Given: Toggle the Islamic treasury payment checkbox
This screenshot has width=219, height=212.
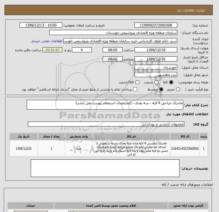Looking at the screenshot, I should [x=135, y=89].
